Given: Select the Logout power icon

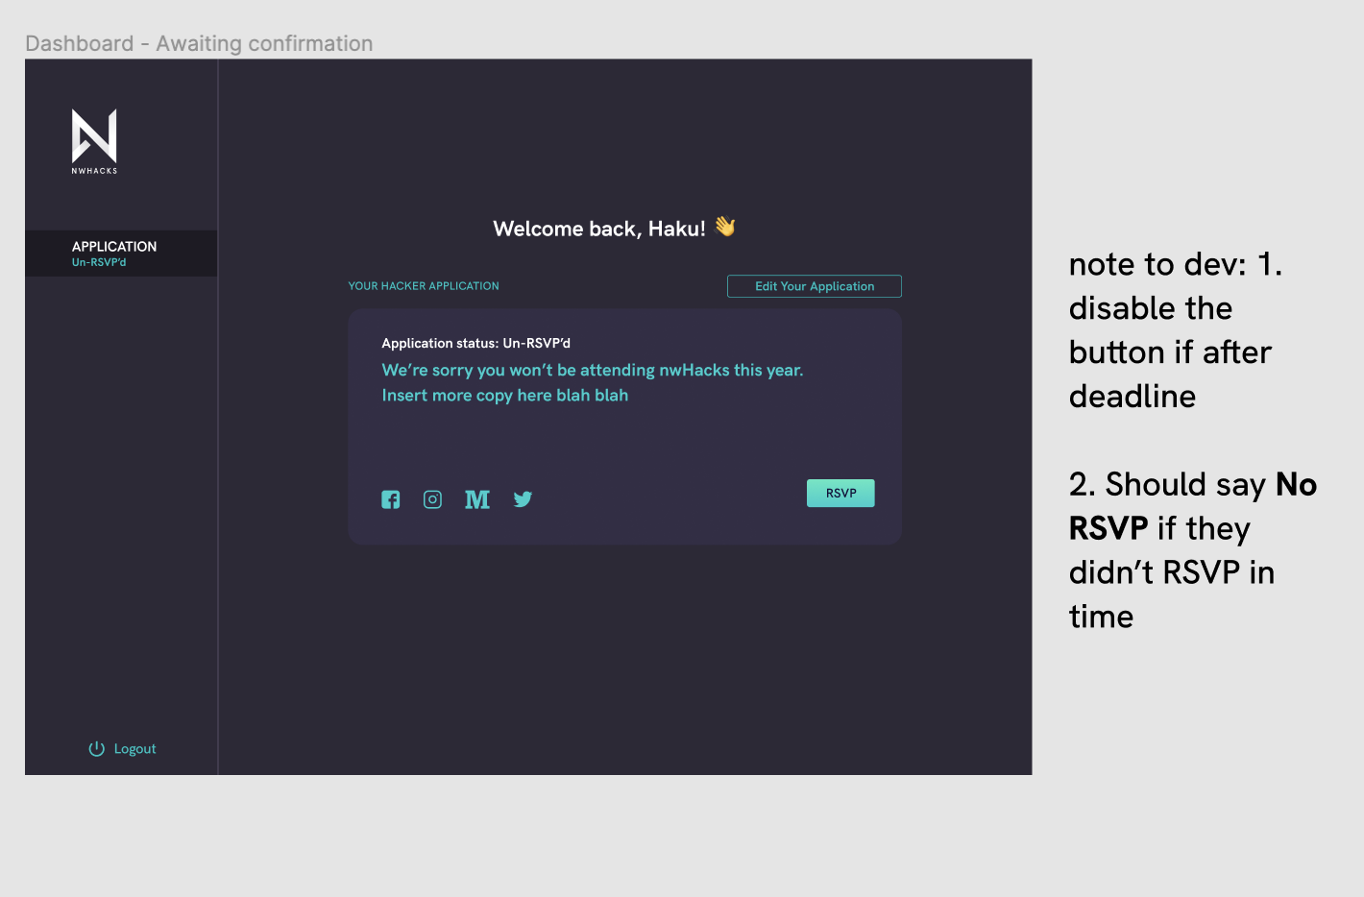Looking at the screenshot, I should click(96, 748).
